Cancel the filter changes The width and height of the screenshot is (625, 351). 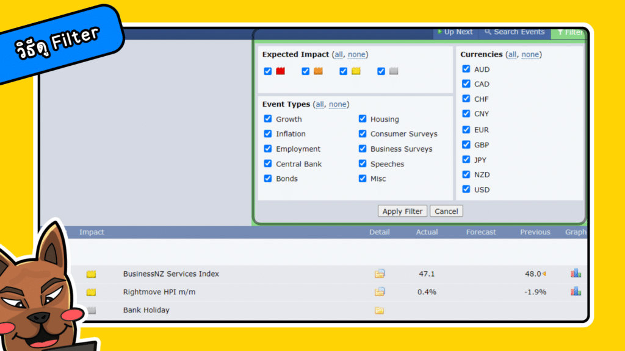[446, 211]
